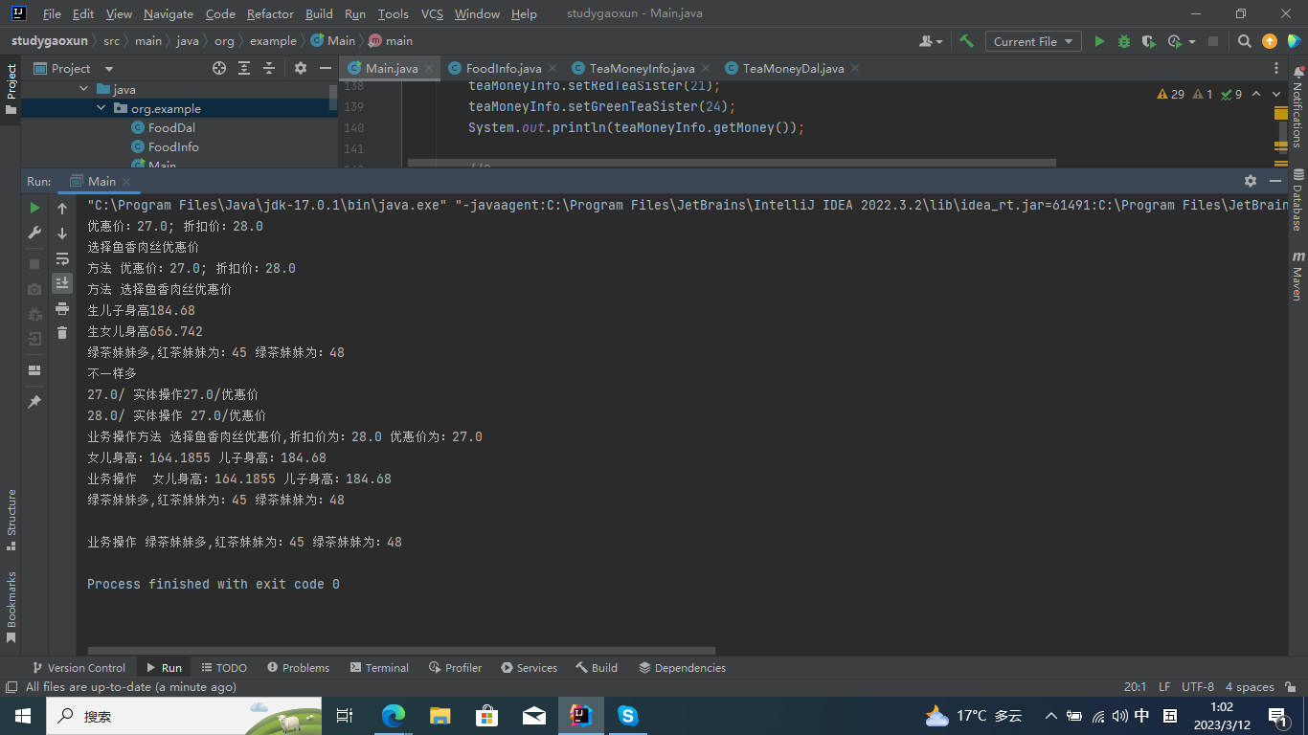This screenshot has height=735, width=1308.
Task: Open Project panel options gear
Action: (300, 68)
